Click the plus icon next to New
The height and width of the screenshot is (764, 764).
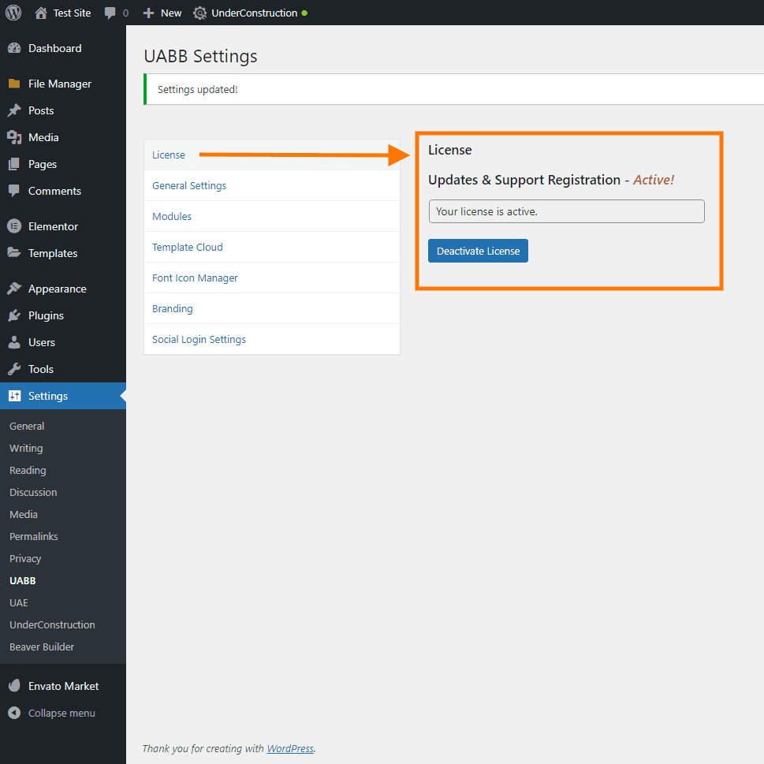(x=148, y=13)
